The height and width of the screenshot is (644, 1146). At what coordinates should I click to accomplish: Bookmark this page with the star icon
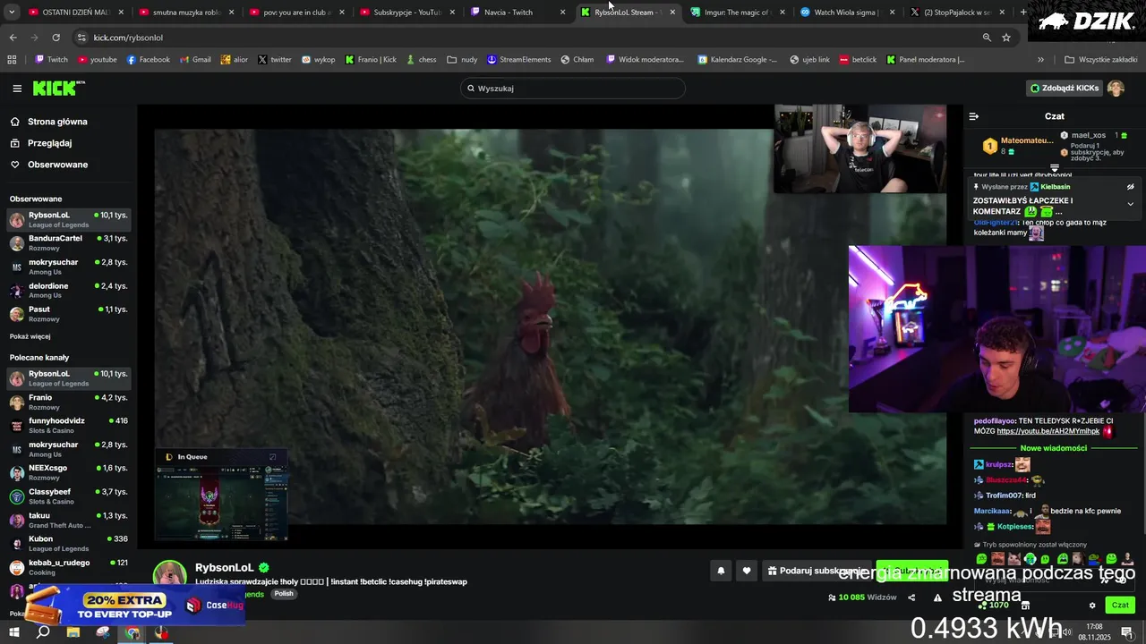point(1006,38)
